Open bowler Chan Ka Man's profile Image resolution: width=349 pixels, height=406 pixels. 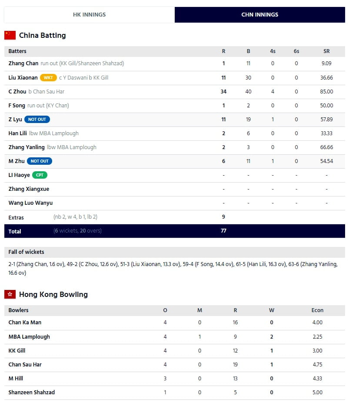[25, 323]
